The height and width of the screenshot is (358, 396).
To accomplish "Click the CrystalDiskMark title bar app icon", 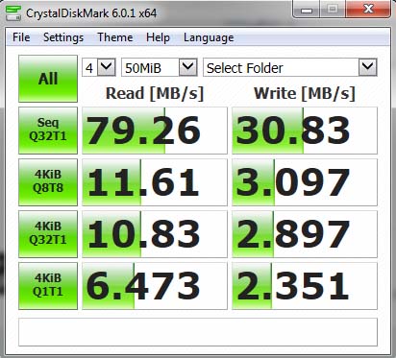I will [13, 13].
